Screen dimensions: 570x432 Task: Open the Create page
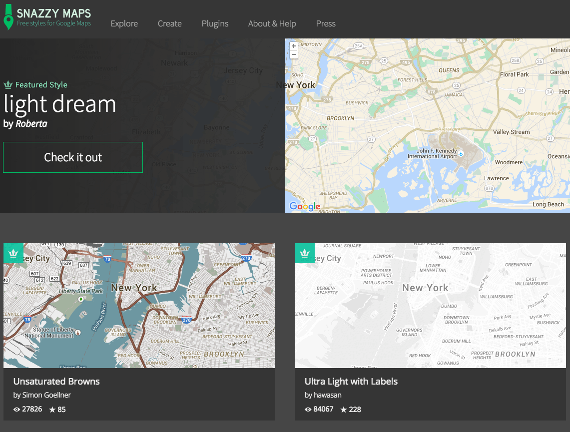169,23
